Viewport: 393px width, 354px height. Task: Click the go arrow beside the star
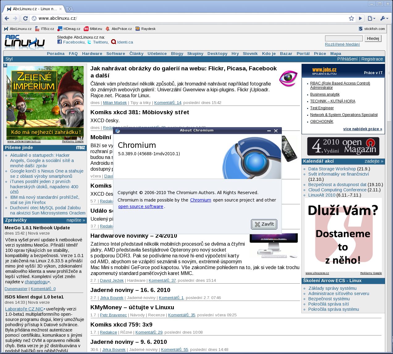pyautogui.click(x=360, y=18)
